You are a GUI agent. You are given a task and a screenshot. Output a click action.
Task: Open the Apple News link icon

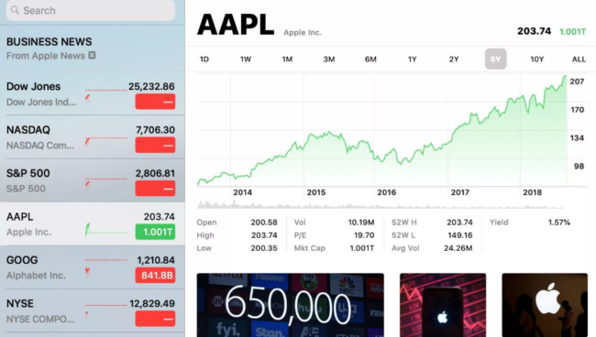(92, 56)
